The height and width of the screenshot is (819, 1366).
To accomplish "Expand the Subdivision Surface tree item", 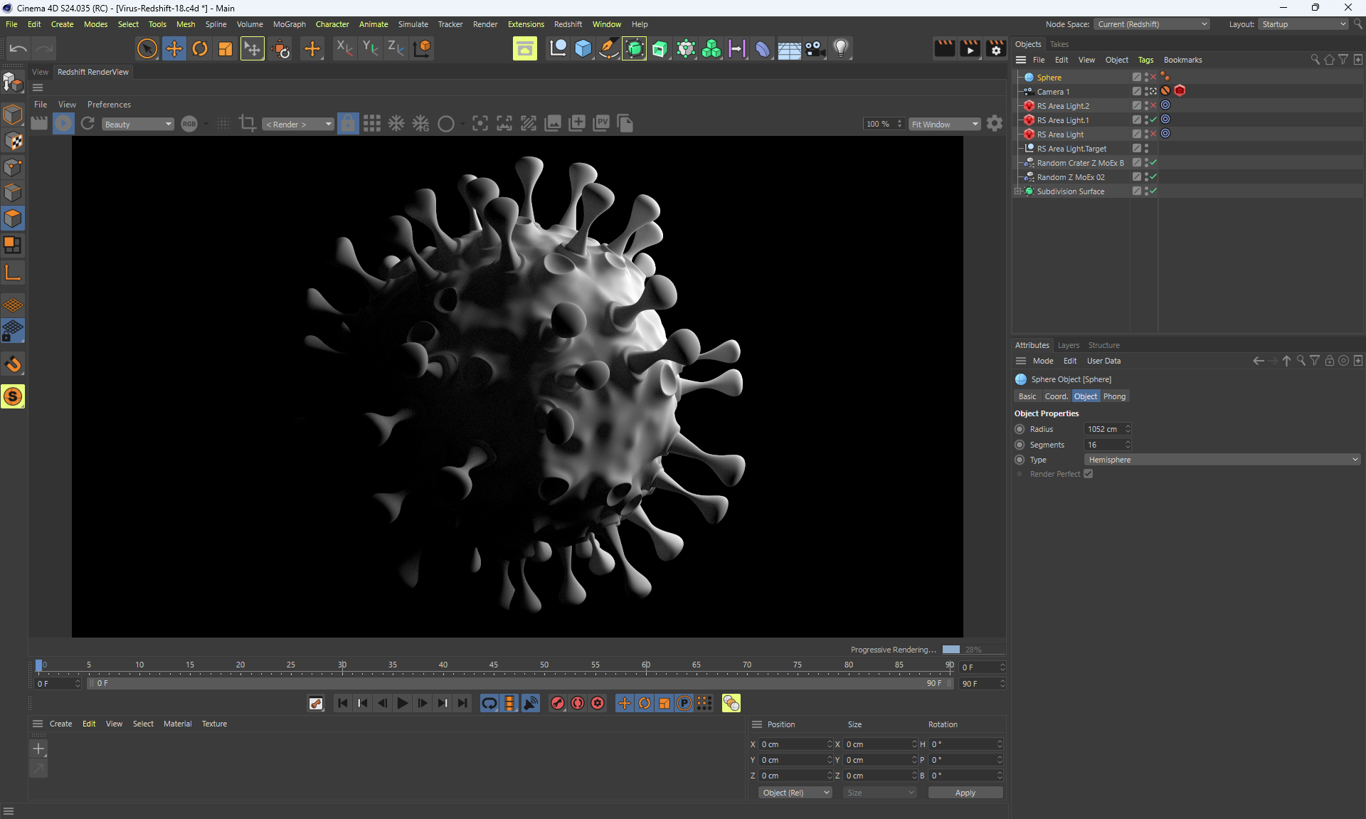I will 1018,191.
